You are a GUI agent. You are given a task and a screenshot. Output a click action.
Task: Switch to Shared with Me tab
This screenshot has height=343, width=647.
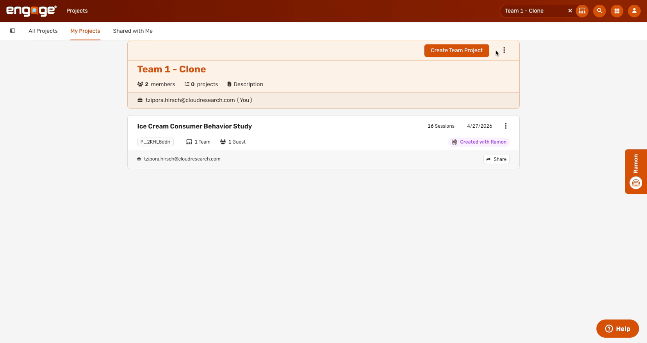(x=133, y=31)
